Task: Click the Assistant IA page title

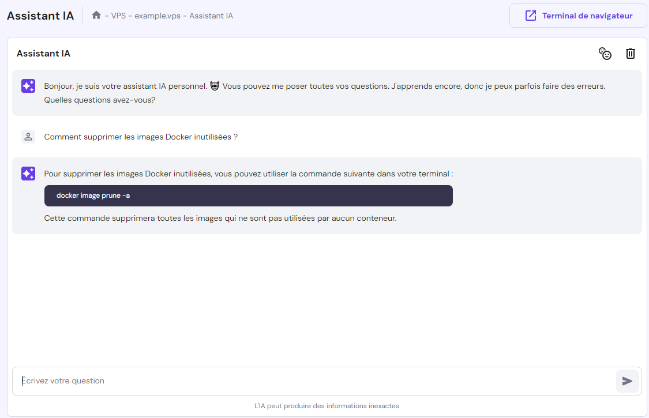Action: pos(40,16)
